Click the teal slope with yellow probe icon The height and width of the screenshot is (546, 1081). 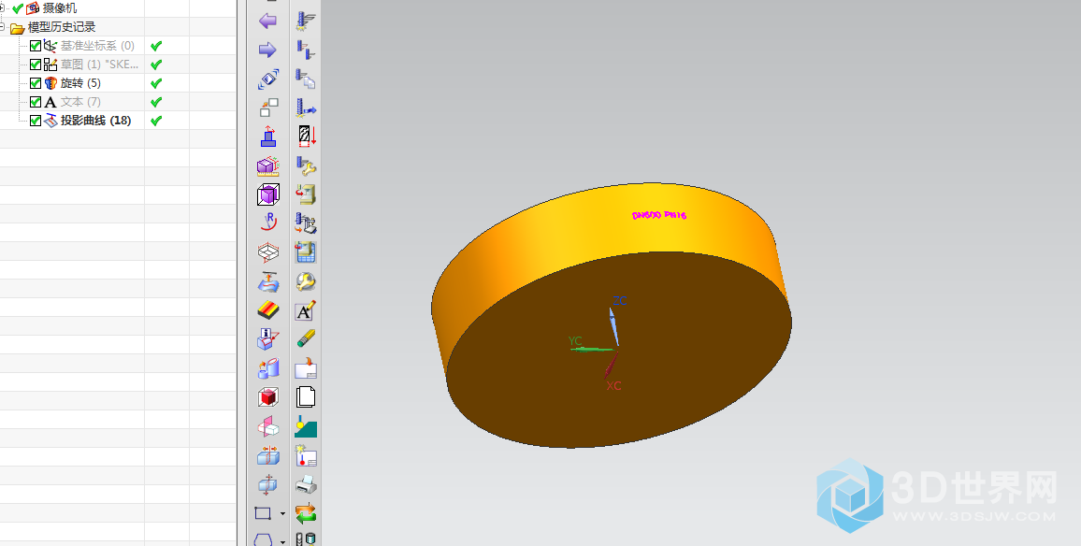[x=306, y=426]
